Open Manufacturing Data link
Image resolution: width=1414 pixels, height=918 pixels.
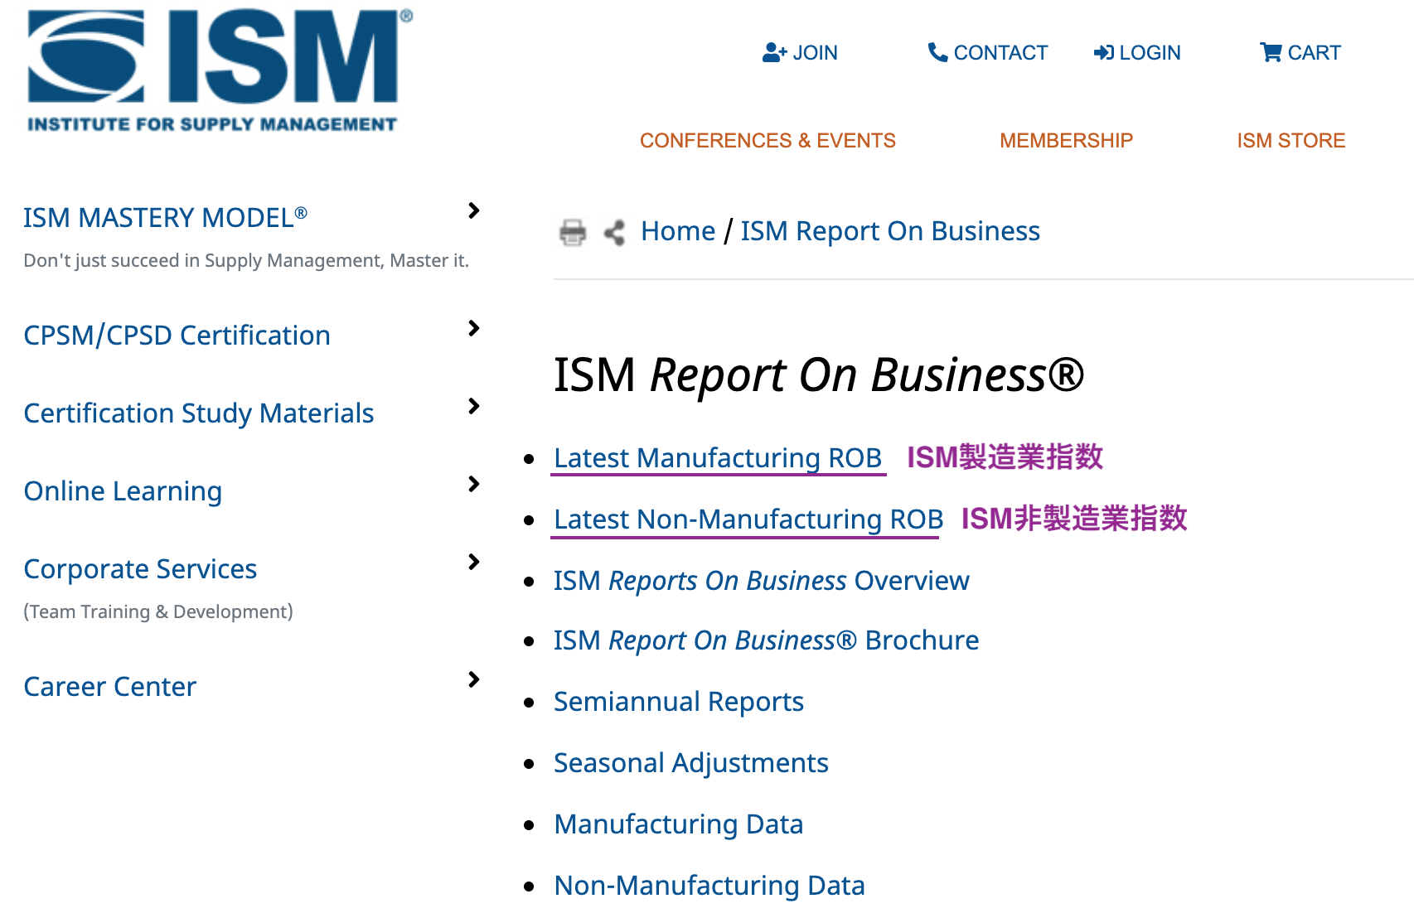tap(679, 824)
